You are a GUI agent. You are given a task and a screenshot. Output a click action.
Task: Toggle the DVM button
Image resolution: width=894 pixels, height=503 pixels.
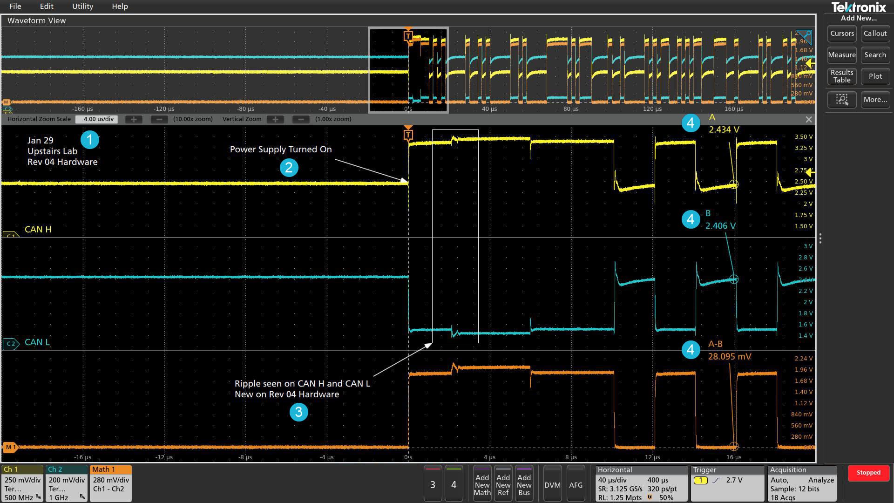click(x=552, y=484)
